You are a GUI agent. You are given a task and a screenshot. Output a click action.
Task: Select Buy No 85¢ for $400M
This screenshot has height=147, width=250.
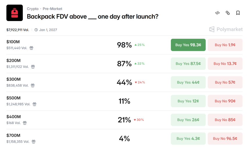(225, 120)
